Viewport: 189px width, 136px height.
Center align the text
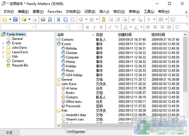pos(155,27)
